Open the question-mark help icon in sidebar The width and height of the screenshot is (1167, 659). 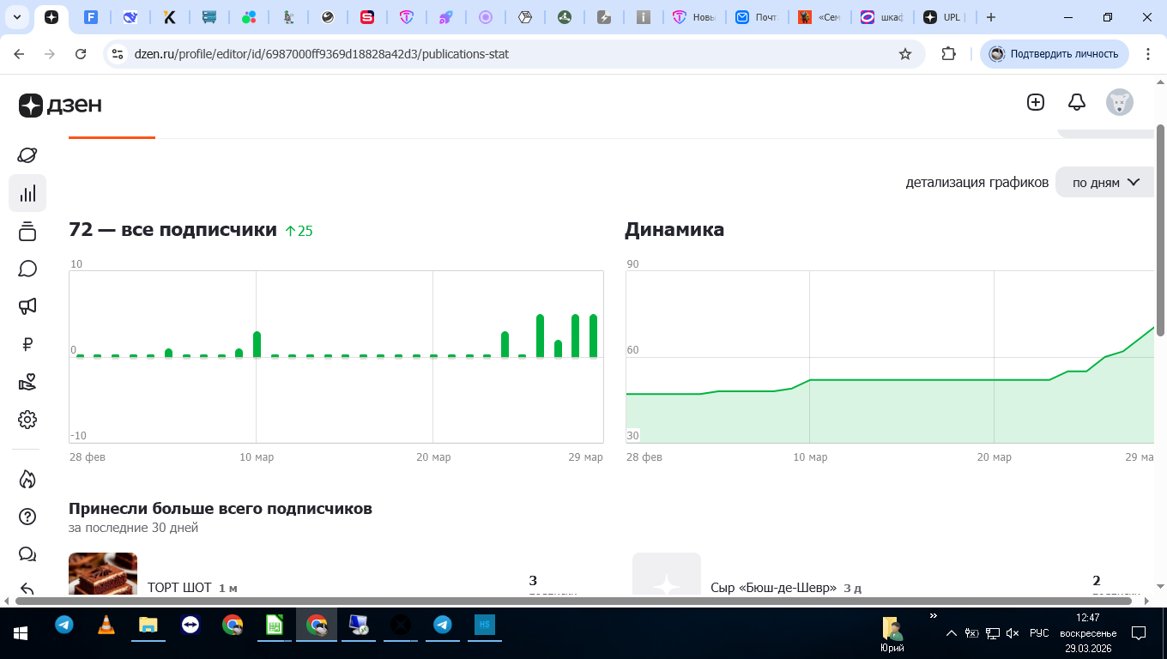tap(27, 517)
